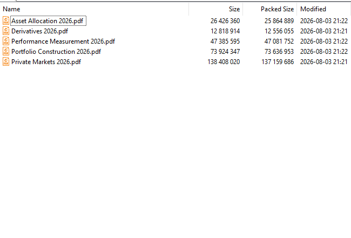Select the Derivatives 2026.pdf file icon
This screenshot has width=351, height=238.
click(x=6, y=31)
